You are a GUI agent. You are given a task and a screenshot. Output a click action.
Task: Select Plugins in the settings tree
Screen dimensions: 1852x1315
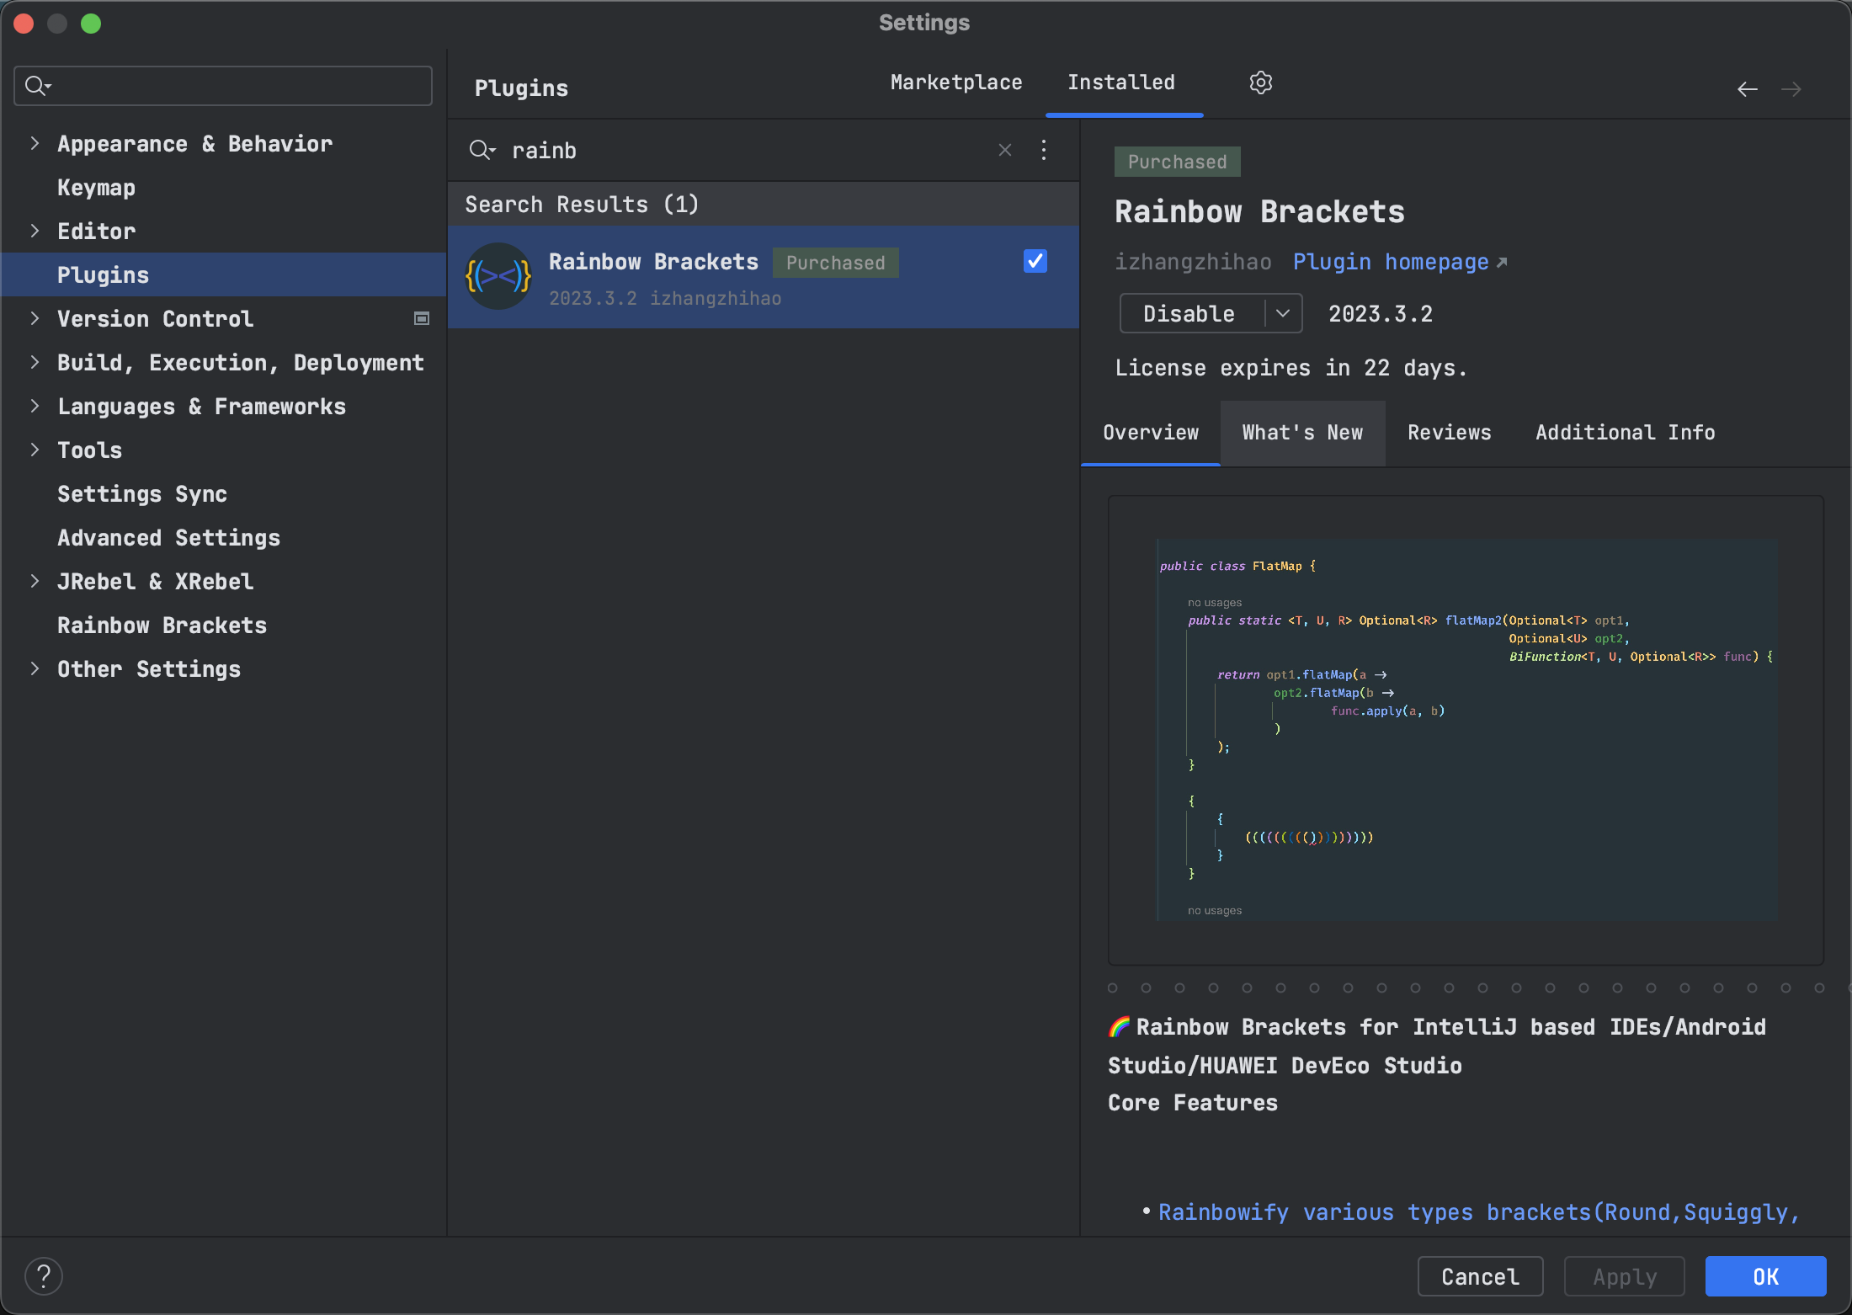[223, 274]
